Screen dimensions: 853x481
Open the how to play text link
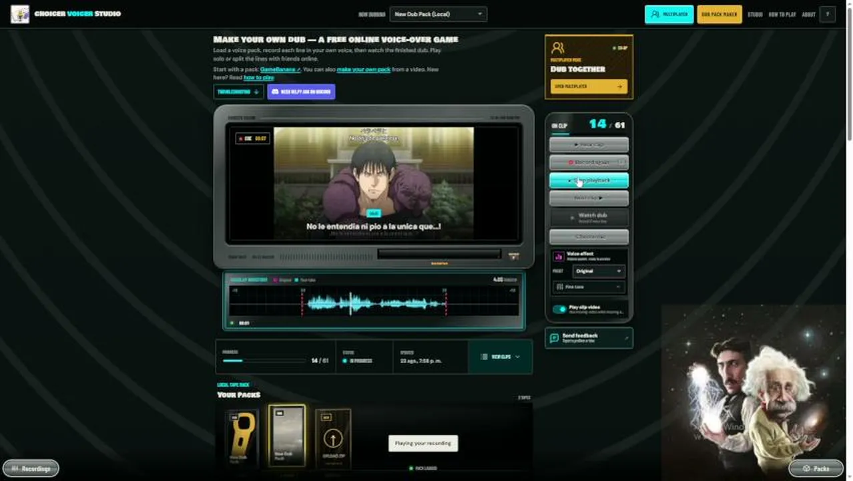click(x=259, y=77)
